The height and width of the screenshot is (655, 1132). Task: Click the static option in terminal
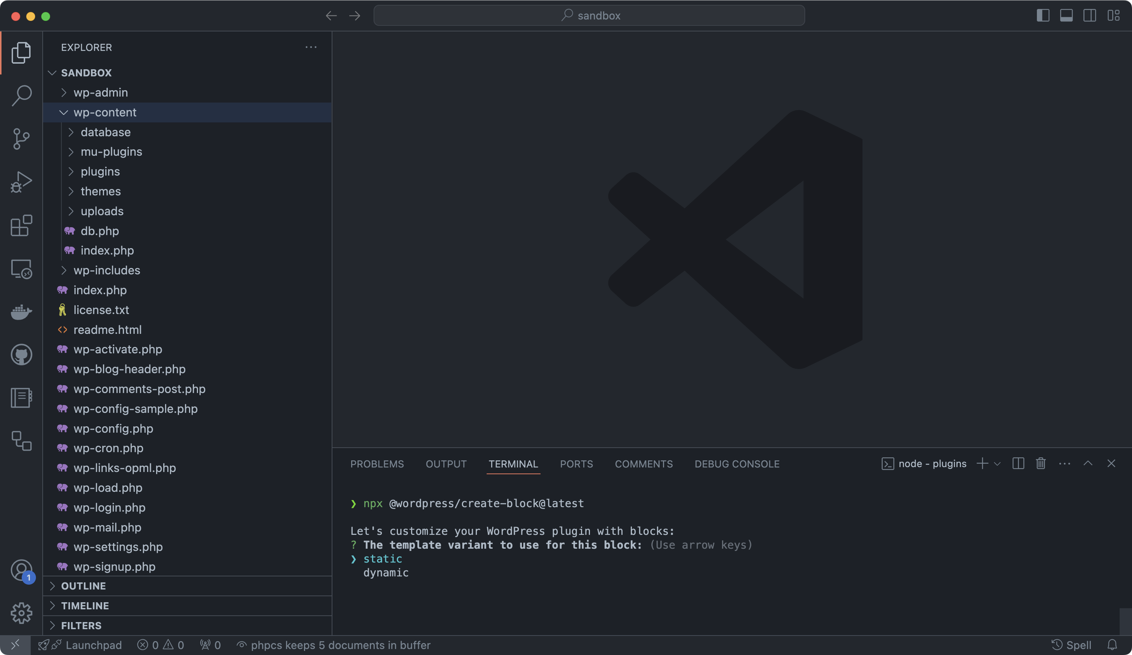(x=382, y=559)
